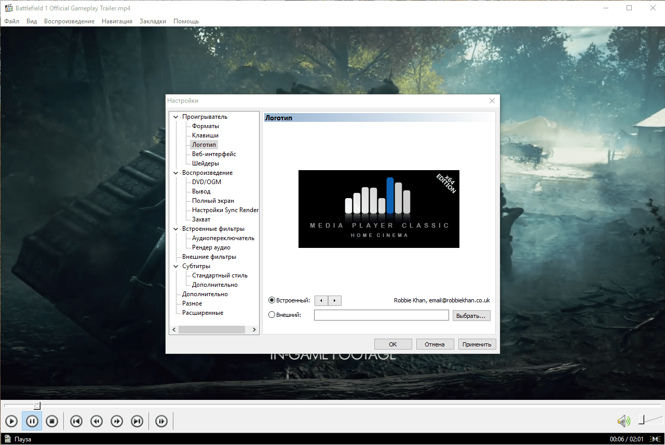665x445 pixels.
Task: Click the single frame step button
Action: (x=161, y=421)
